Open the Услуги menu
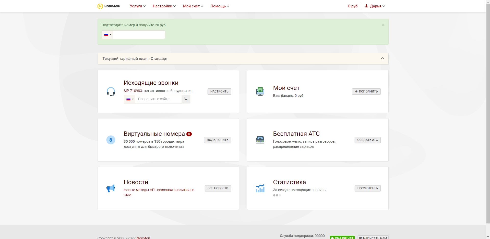490x239 pixels. click(138, 6)
